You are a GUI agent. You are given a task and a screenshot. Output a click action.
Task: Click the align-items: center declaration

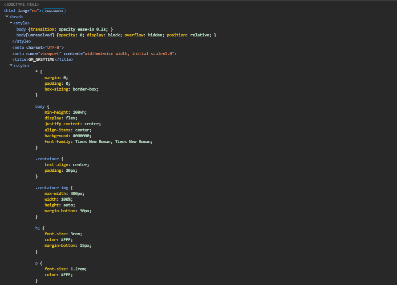pos(68,130)
